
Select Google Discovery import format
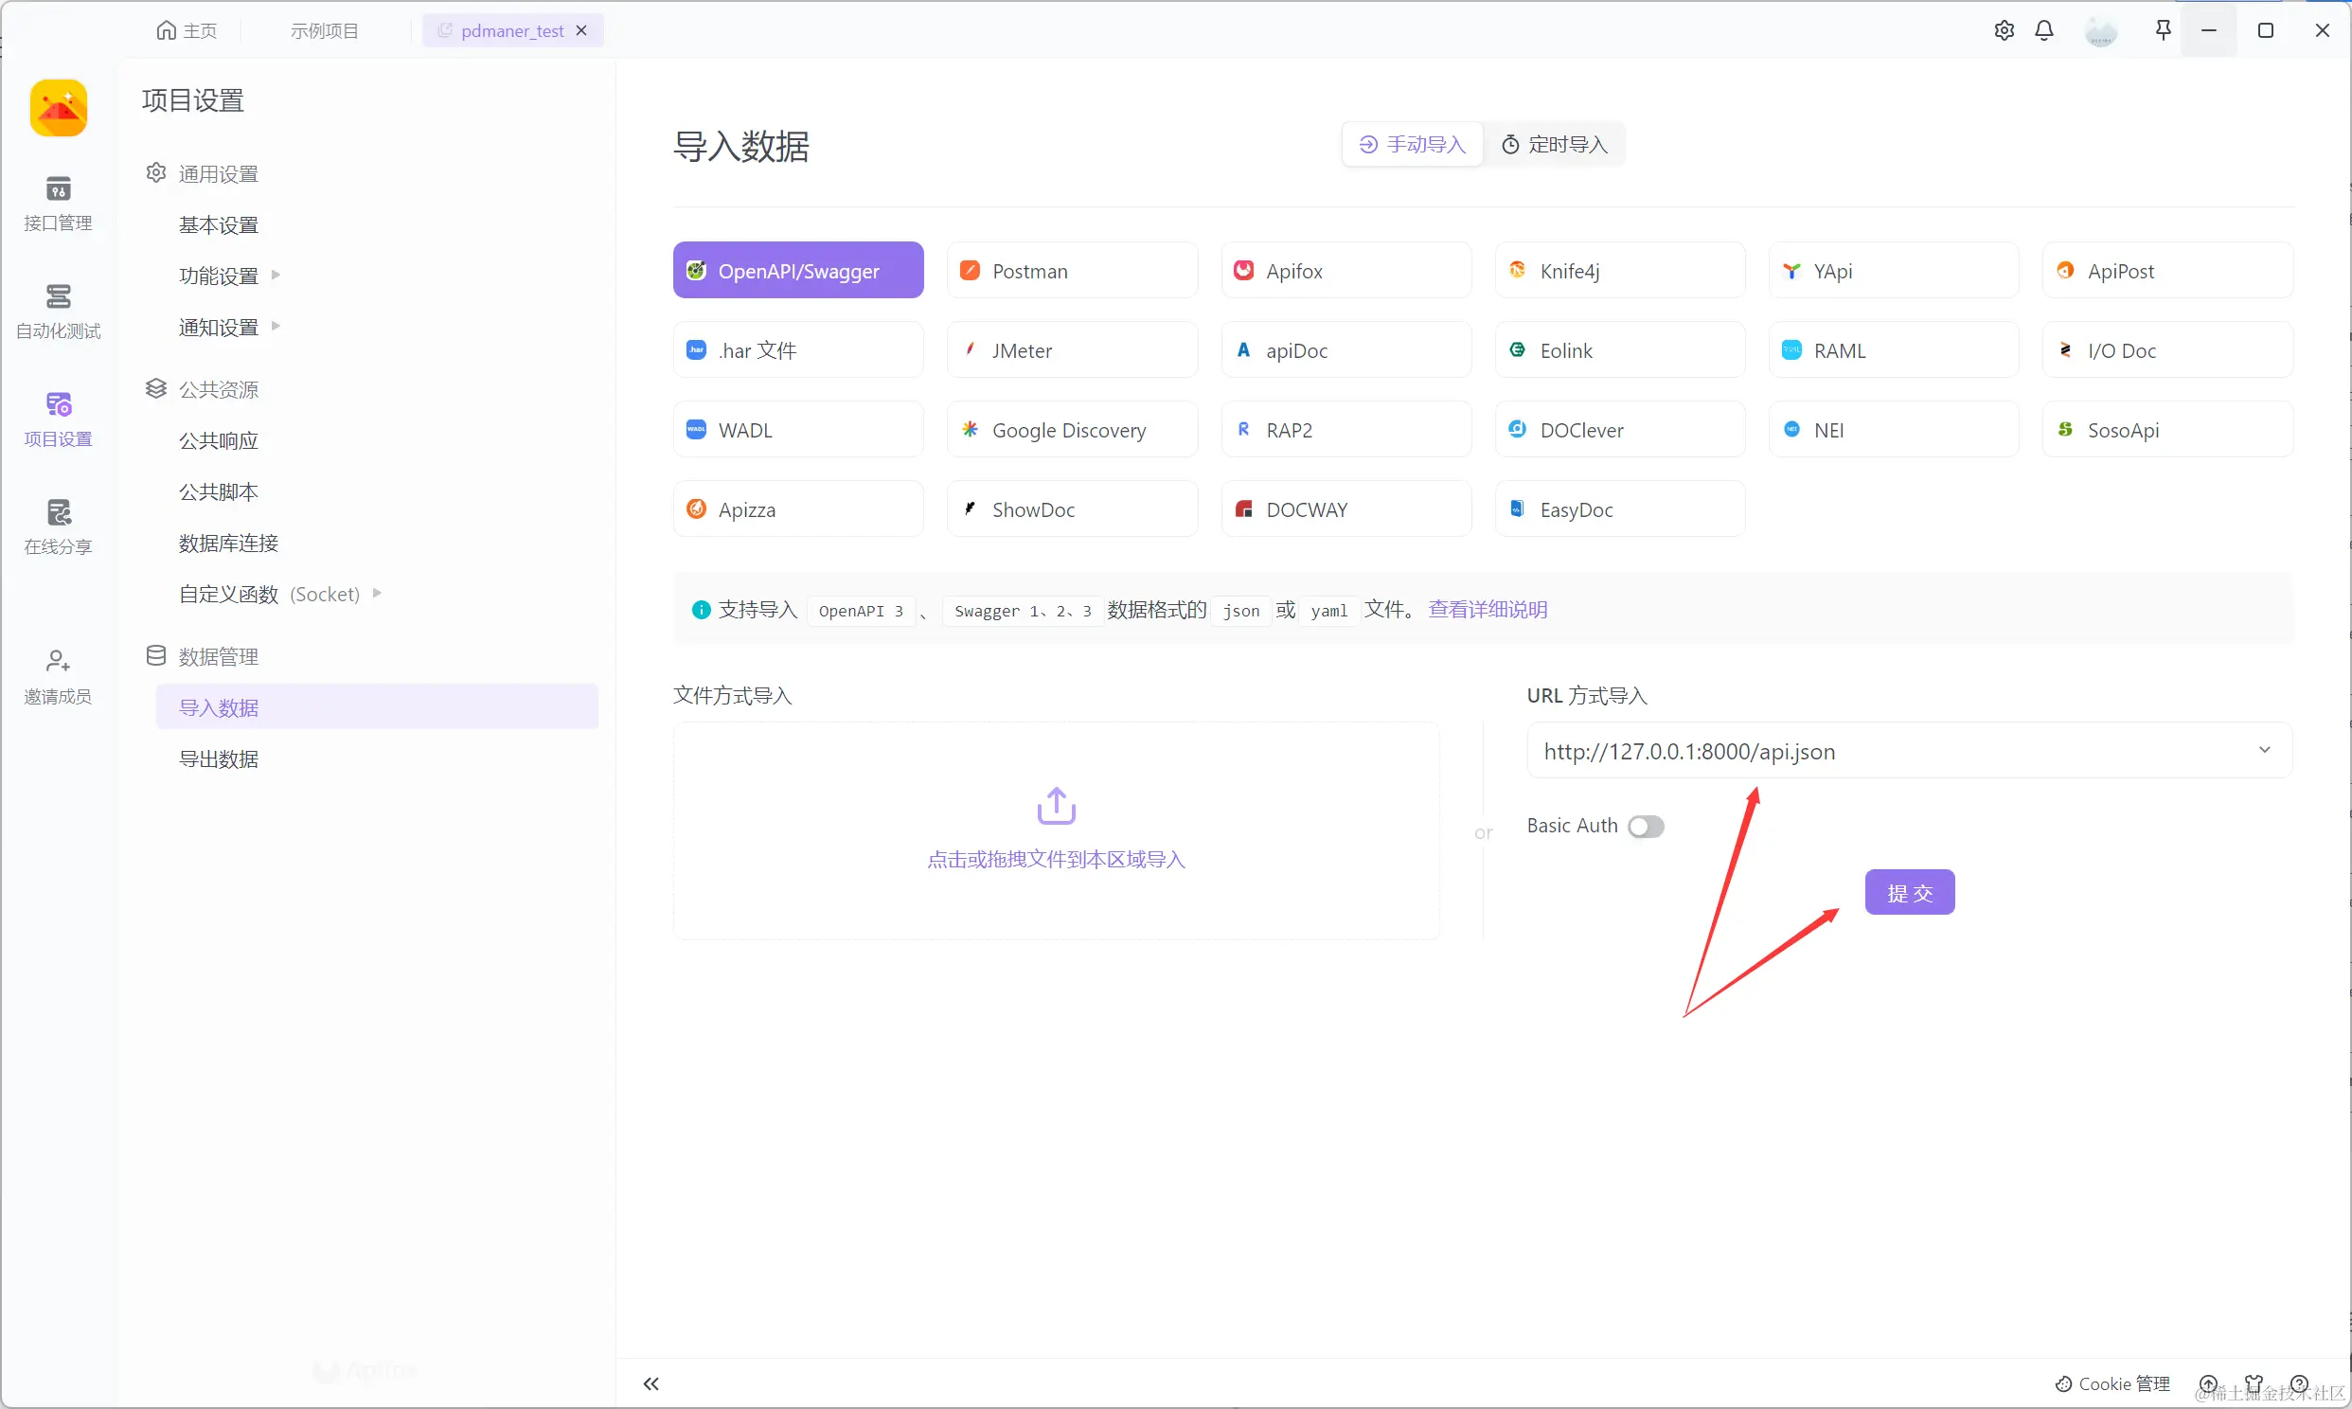[1073, 430]
